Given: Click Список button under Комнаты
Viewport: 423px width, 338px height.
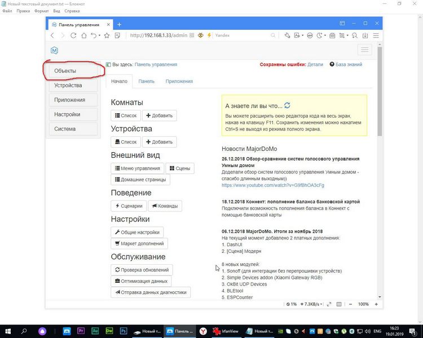Looking at the screenshot, I should click(126, 115).
